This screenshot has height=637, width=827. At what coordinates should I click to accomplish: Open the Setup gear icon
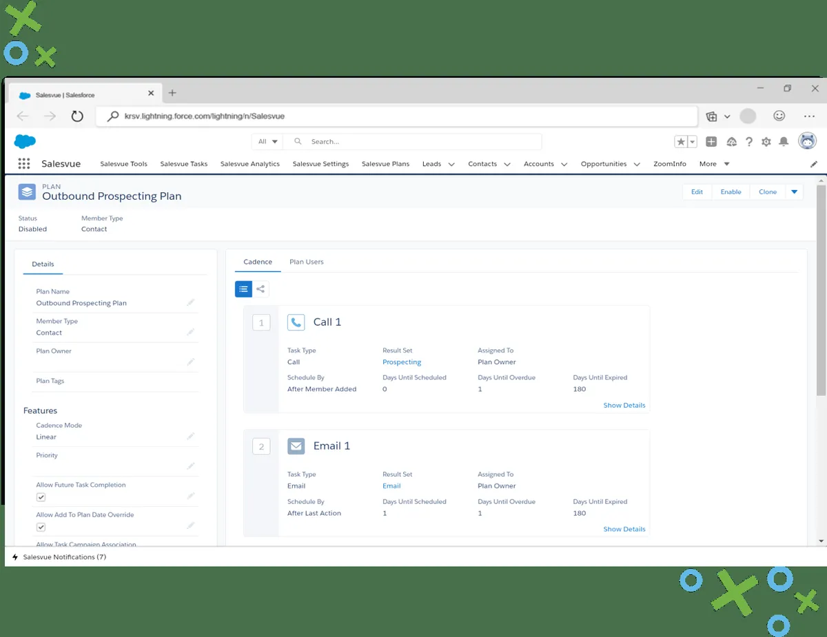point(766,141)
